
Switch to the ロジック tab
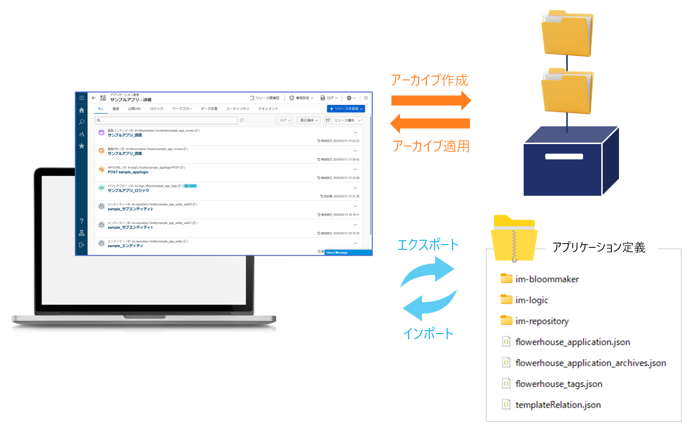click(156, 109)
